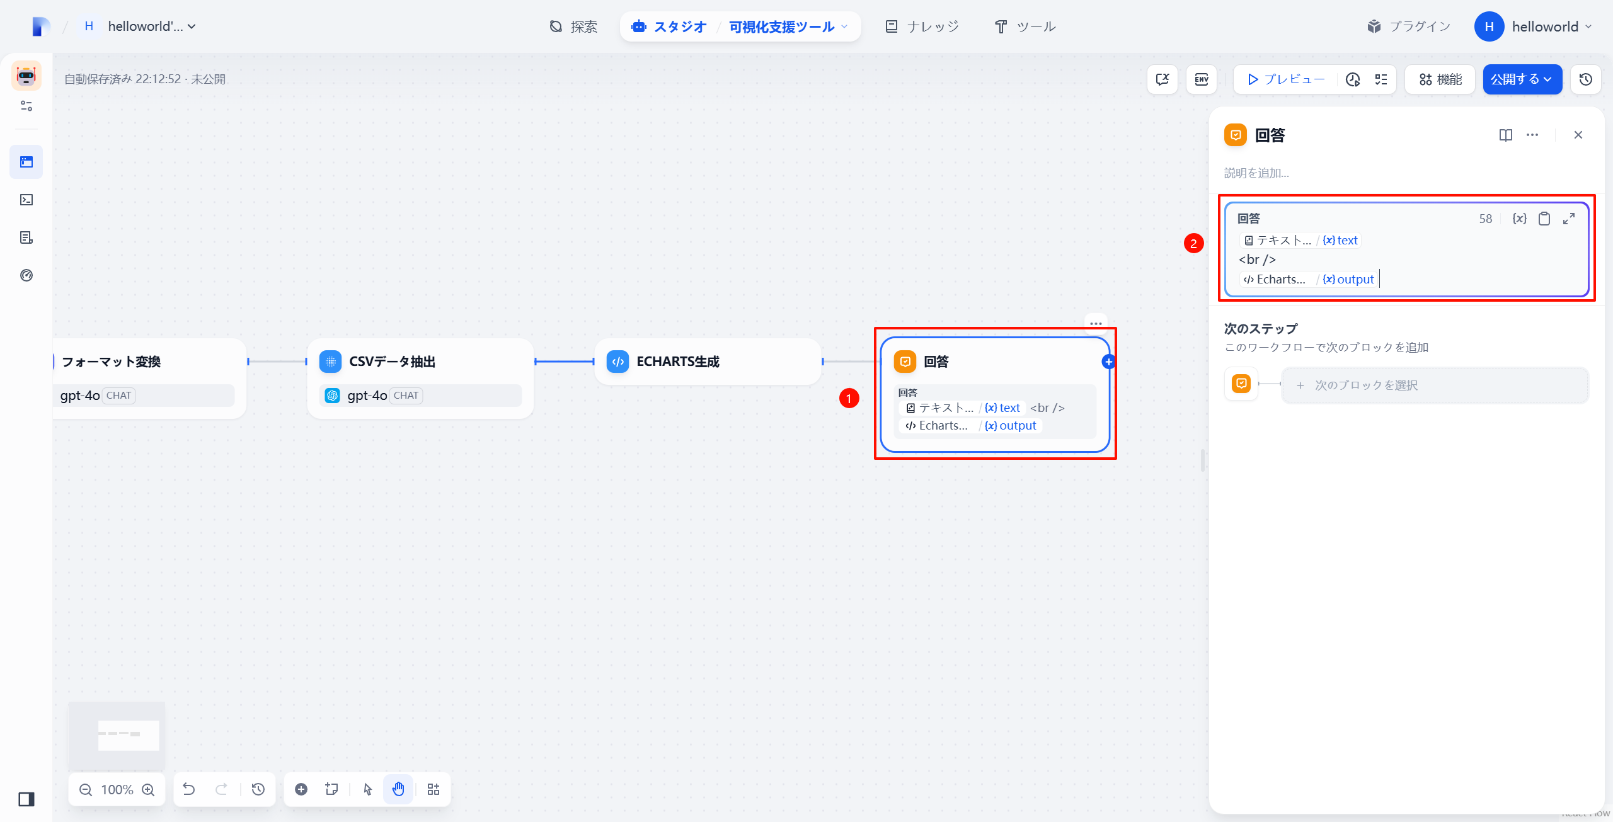1613x822 pixels.
Task: Click the zoom out magnifier icon
Action: pos(86,790)
